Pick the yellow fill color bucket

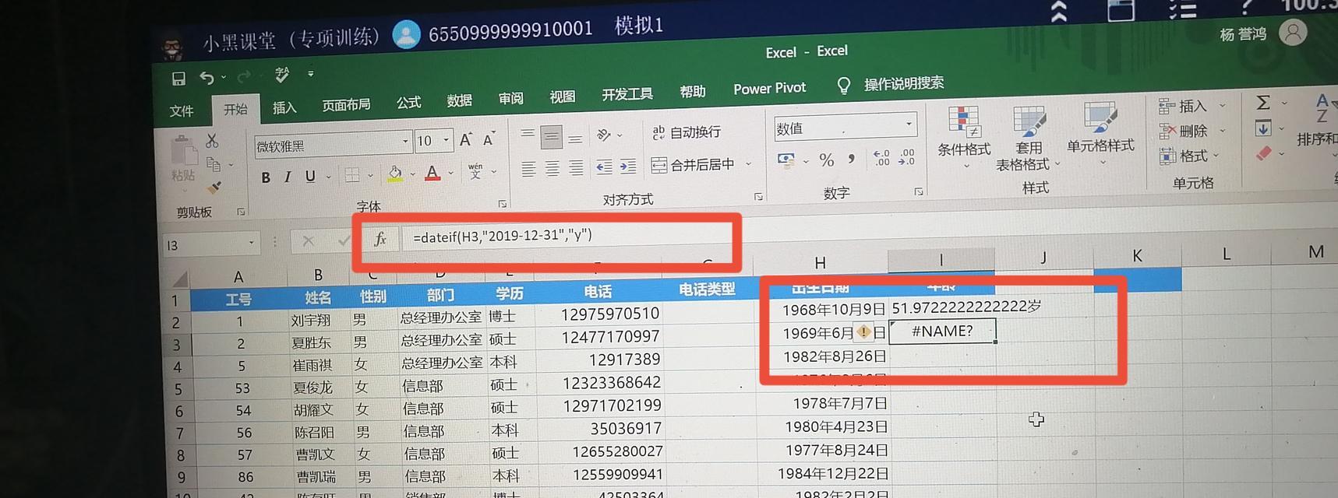tap(395, 174)
